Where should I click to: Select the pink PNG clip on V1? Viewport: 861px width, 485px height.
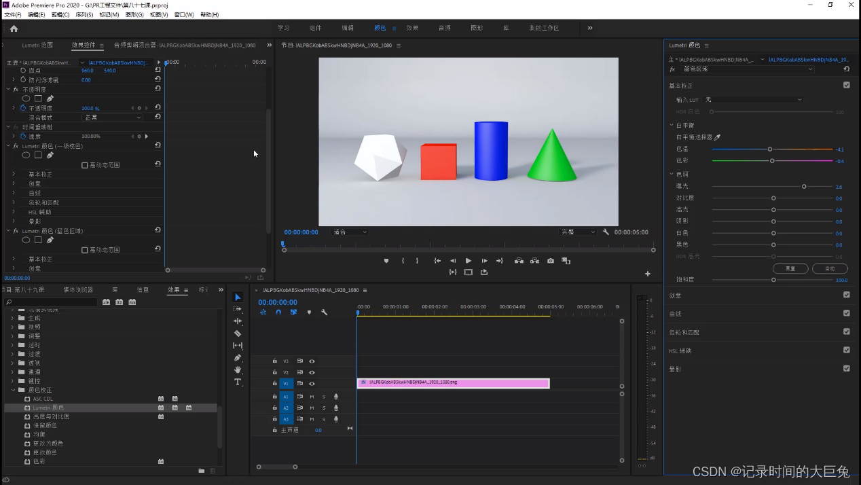coord(453,383)
